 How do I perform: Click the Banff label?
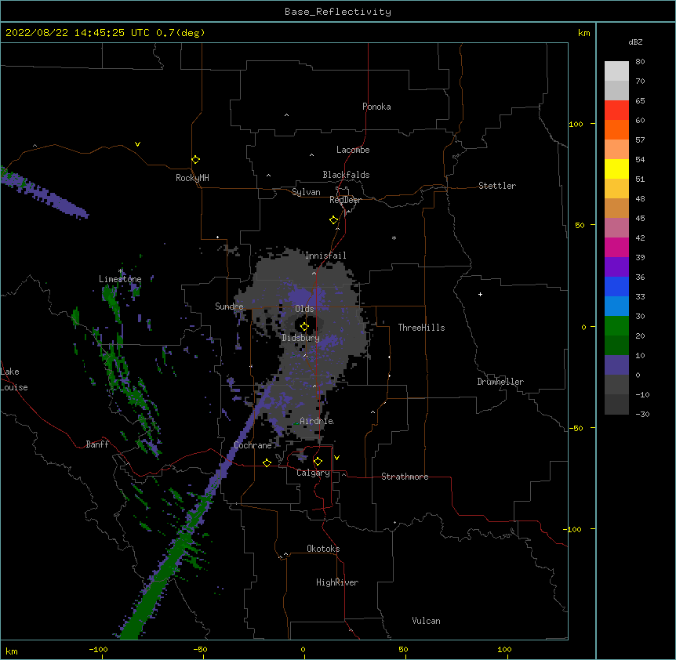pyautogui.click(x=97, y=444)
